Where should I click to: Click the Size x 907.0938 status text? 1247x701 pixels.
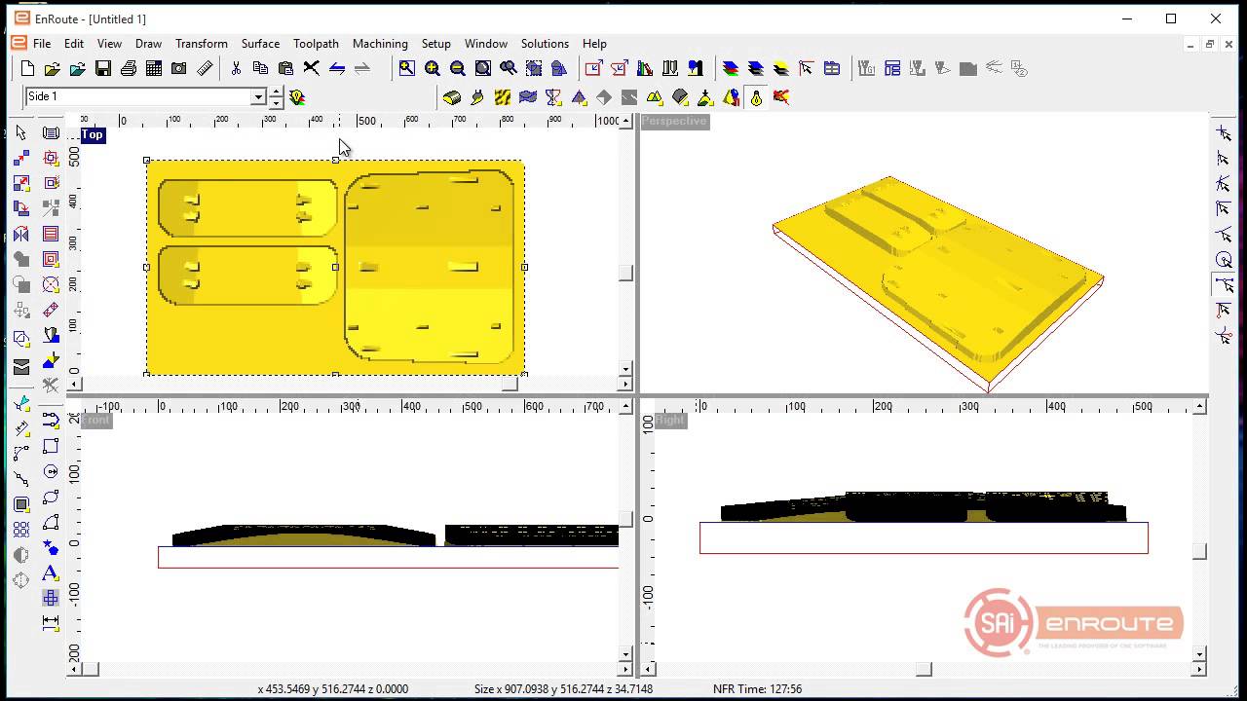(563, 689)
